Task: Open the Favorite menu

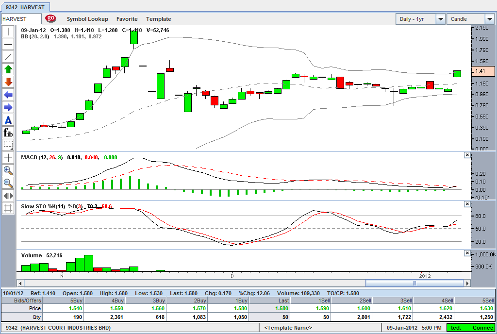Action: pos(127,19)
